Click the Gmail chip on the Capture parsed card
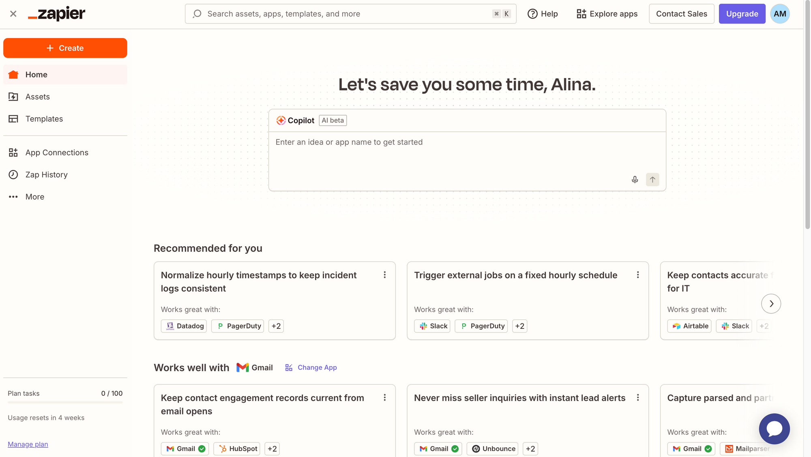 pos(691,449)
